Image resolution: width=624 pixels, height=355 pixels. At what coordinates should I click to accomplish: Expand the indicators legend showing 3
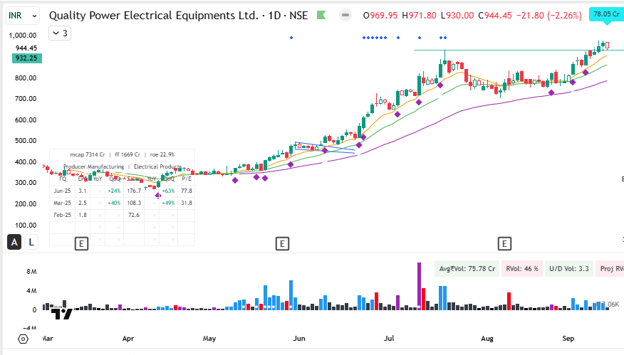pyautogui.click(x=60, y=33)
